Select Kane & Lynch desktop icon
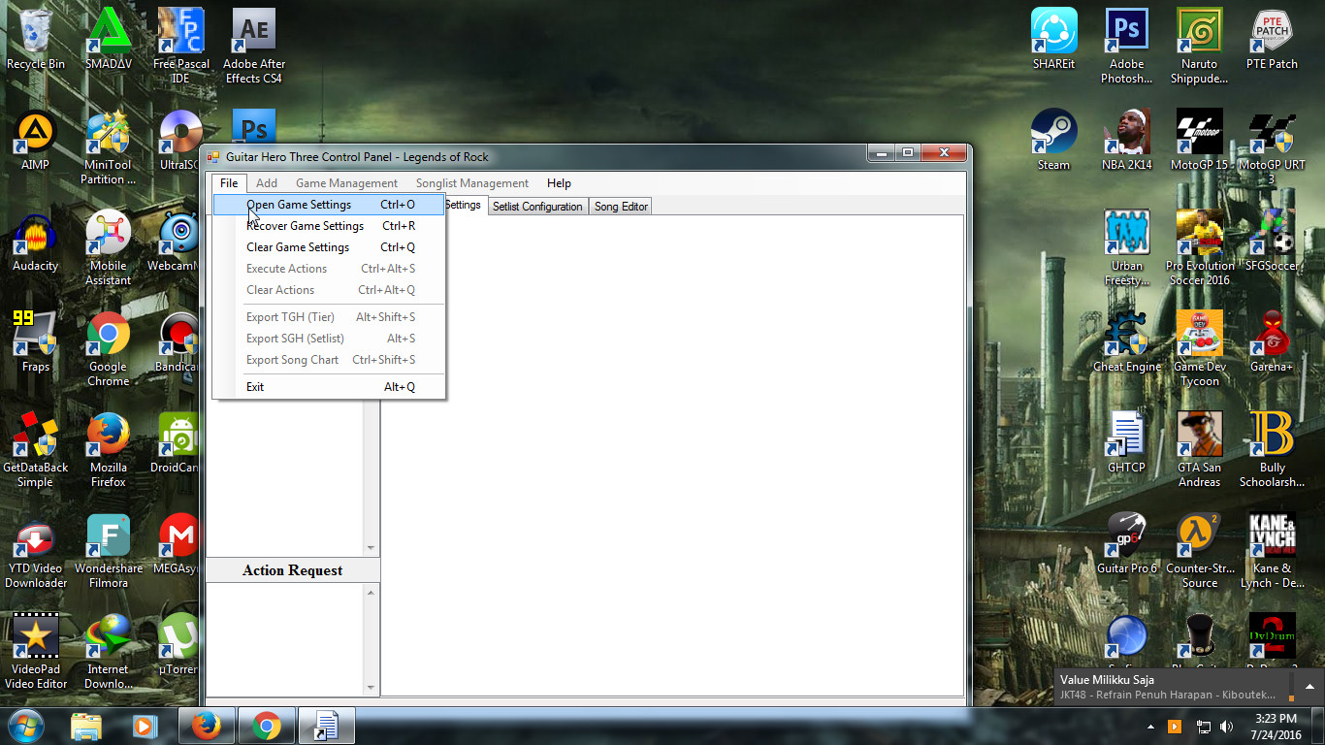The height and width of the screenshot is (745, 1325). (1273, 551)
